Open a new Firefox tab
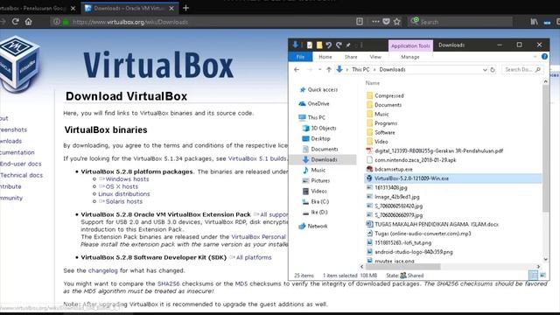Screen dimensions: 560x315 [x=185, y=8]
